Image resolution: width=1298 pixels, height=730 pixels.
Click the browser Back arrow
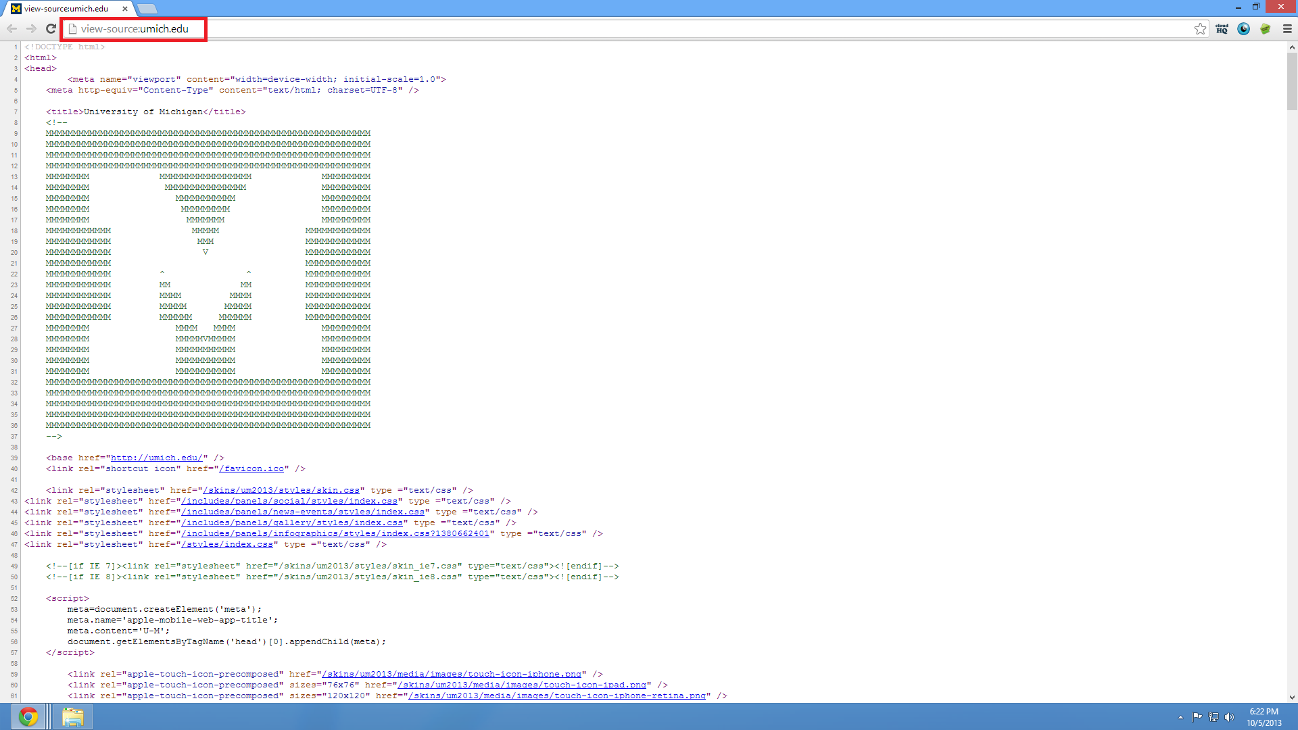pyautogui.click(x=11, y=28)
